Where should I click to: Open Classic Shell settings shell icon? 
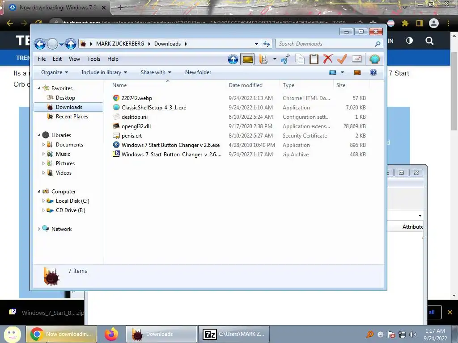pyautogui.click(x=374, y=59)
